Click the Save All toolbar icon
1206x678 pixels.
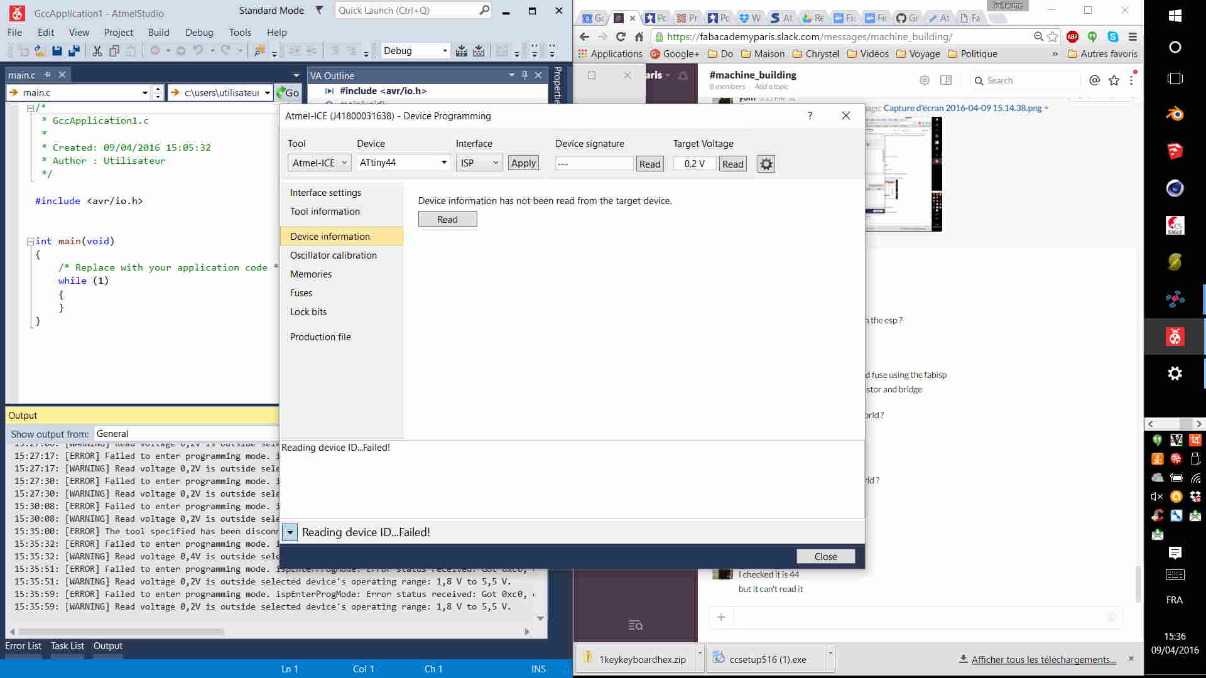tap(73, 51)
